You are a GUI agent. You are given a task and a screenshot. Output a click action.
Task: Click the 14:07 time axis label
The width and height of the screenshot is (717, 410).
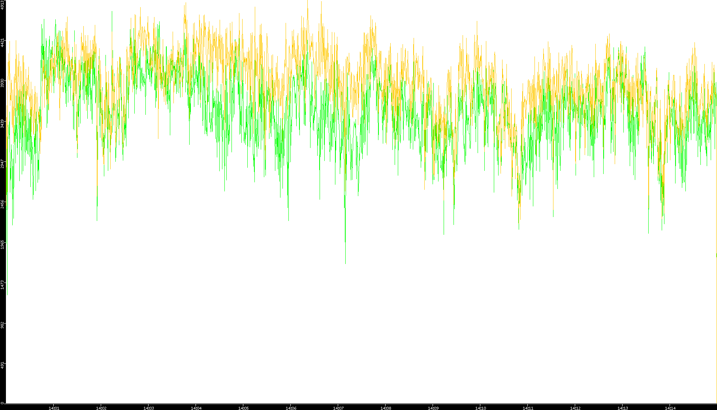[x=338, y=408]
